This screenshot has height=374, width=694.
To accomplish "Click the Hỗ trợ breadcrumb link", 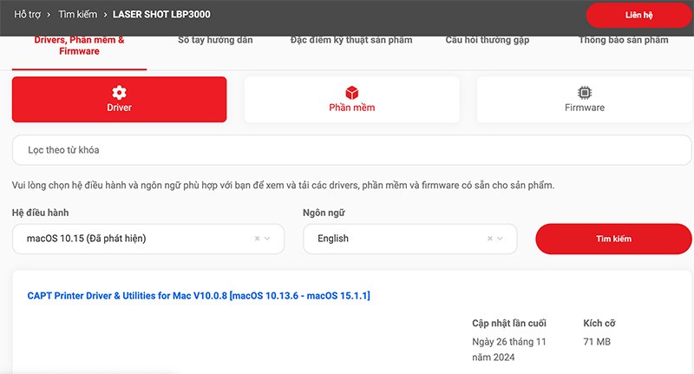I will [x=27, y=15].
